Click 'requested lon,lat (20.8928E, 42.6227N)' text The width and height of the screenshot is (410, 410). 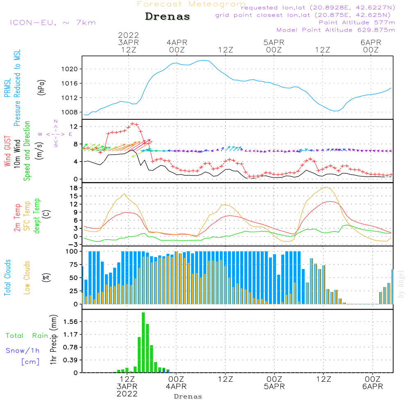318,7
